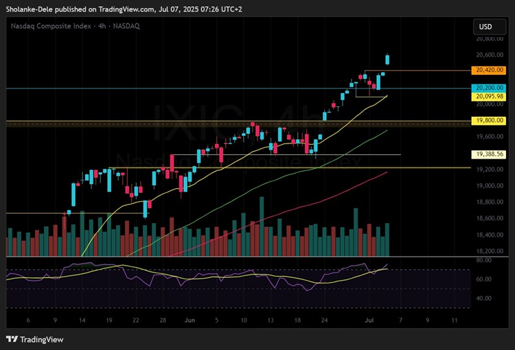This screenshot has width=515, height=350.
Task: Click the Jun label on time axis
Action: pos(190,320)
